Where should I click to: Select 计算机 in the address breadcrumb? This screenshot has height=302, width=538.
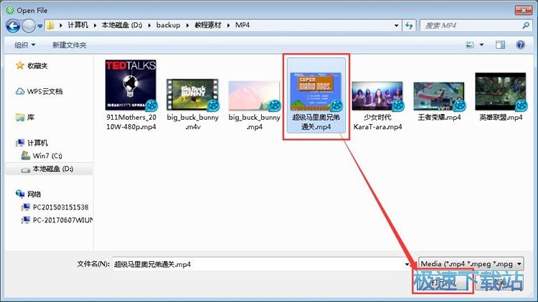pyautogui.click(x=77, y=25)
